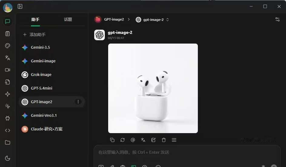Click the @ mention model icon
286x167 pixels.
pos(133,140)
